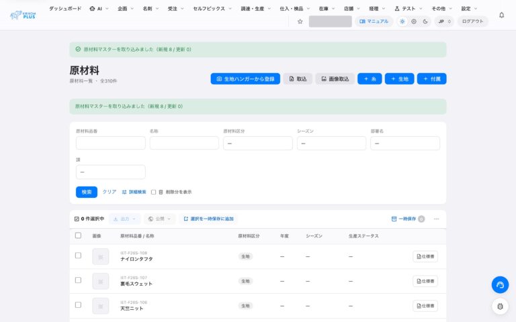Open the support headset chat bubble
Screen dimensions: 516x322
(x=500, y=284)
